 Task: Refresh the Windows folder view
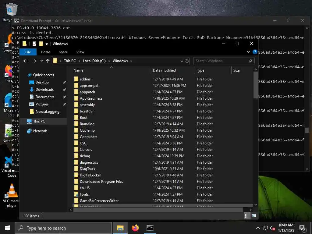click(187, 61)
